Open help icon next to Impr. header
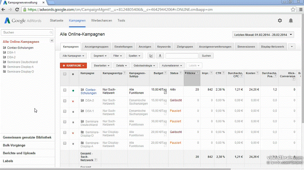This screenshot has width=304, height=170. (x=211, y=73)
